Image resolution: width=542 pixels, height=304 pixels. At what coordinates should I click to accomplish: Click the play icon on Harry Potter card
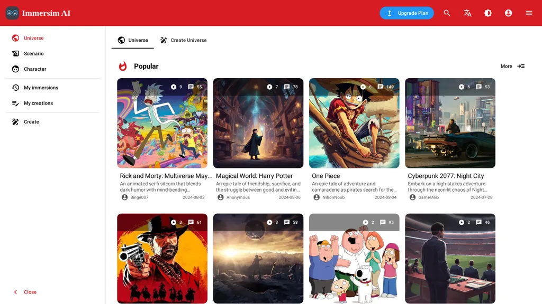(x=269, y=87)
